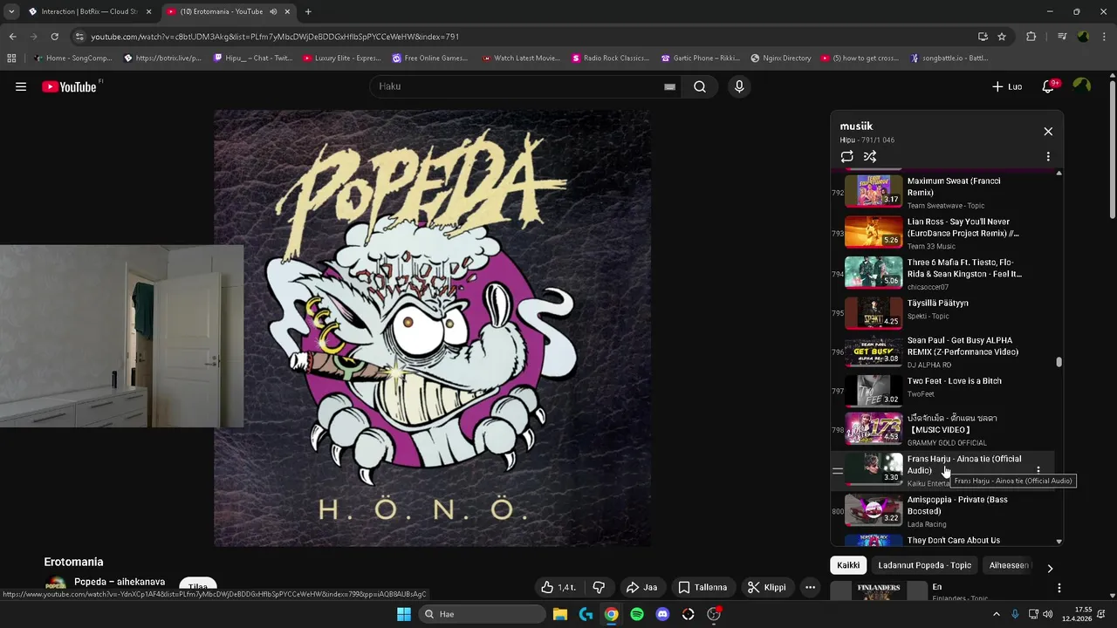The image size is (1117, 628).
Task: Open Discord from taskbar
Action: click(662, 614)
